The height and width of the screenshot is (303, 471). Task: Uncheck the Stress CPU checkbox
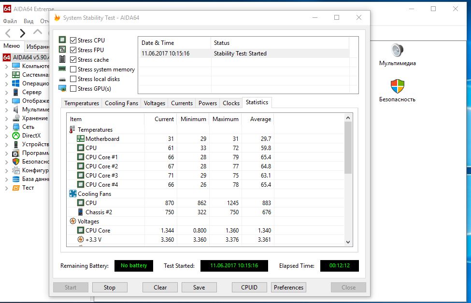73,40
